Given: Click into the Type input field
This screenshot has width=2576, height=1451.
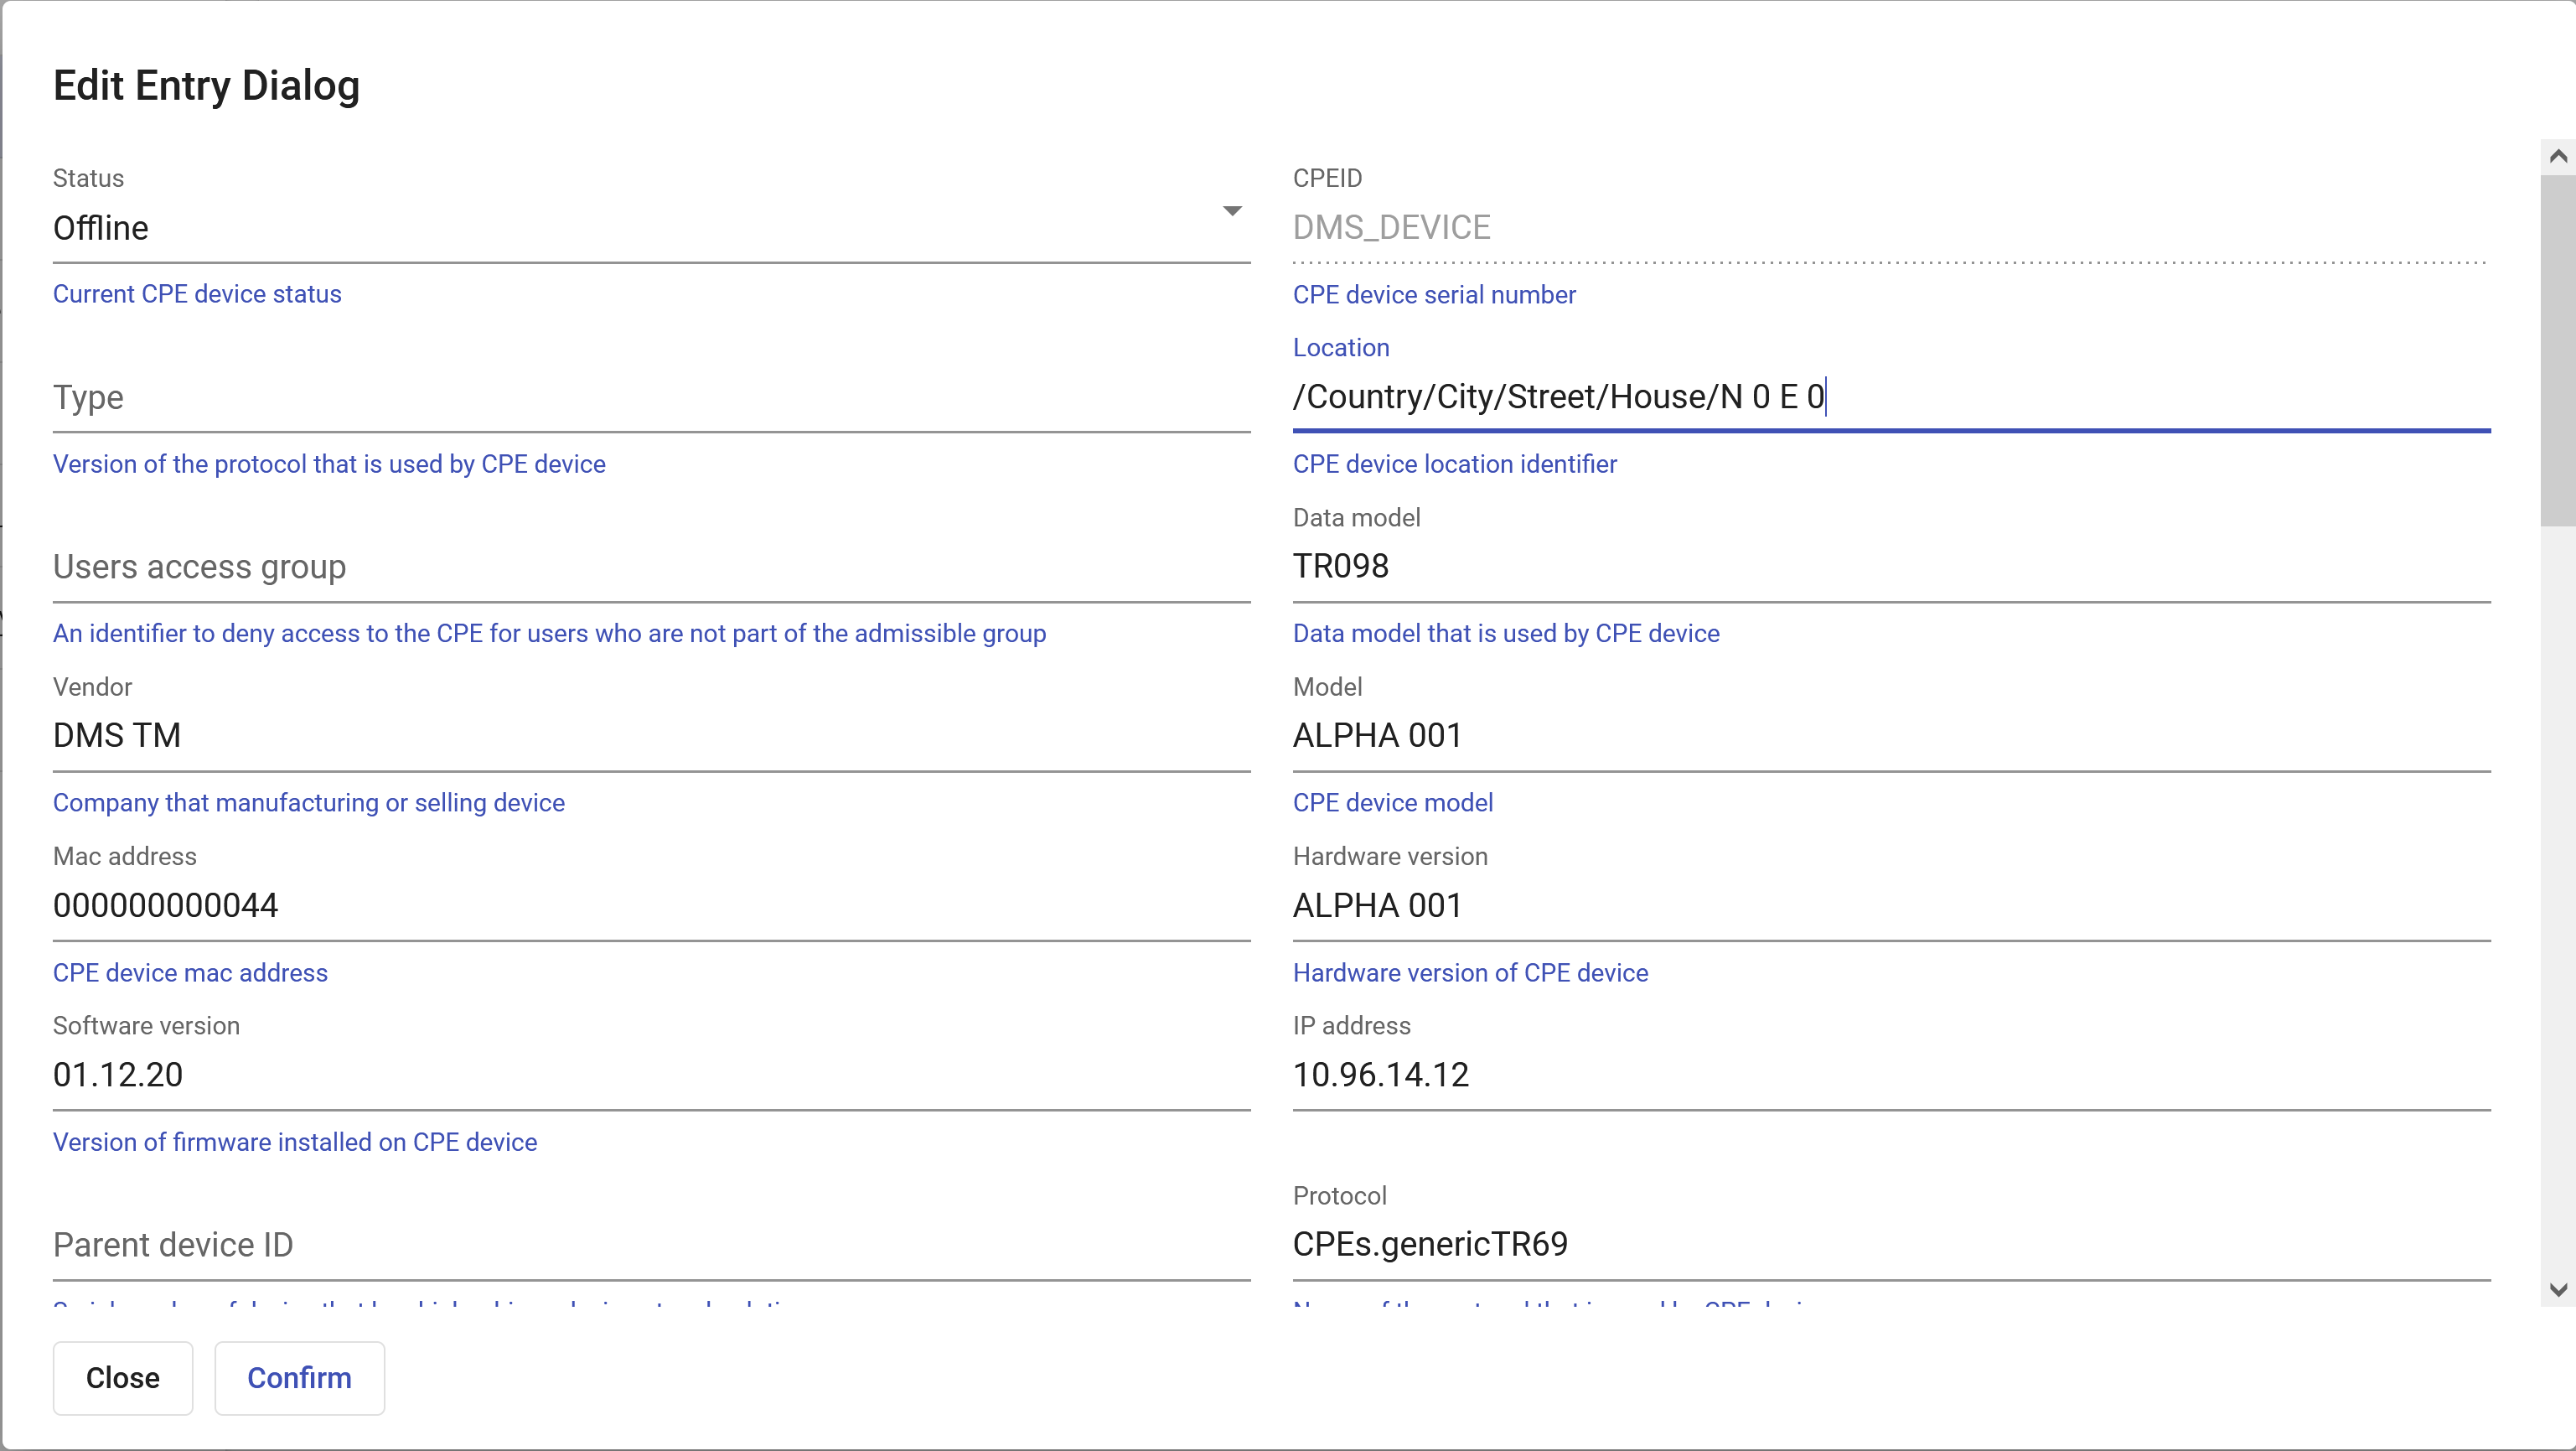Looking at the screenshot, I should coord(650,398).
